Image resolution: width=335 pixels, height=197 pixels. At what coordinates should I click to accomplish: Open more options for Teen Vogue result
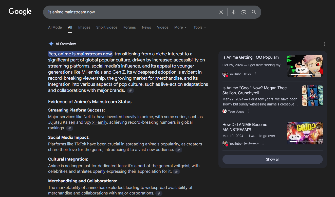click(249, 111)
